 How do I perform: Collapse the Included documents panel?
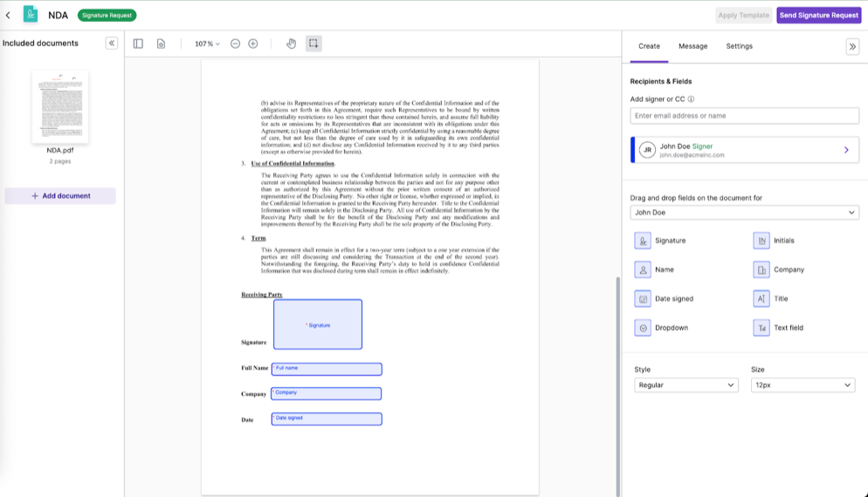(x=112, y=43)
